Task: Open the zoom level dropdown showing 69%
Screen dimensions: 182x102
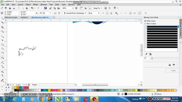Action: tap(73, 8)
